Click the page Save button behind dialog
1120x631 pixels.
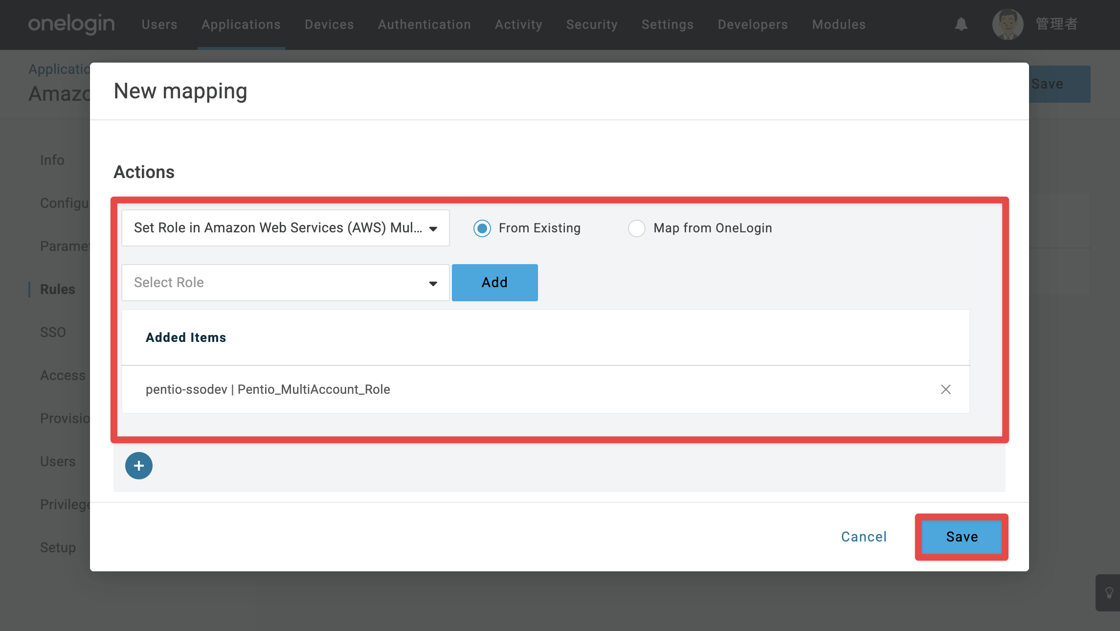pyautogui.click(x=1059, y=84)
